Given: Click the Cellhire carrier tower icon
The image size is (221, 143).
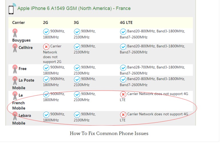Looking at the screenshot, I should tap(15, 48).
